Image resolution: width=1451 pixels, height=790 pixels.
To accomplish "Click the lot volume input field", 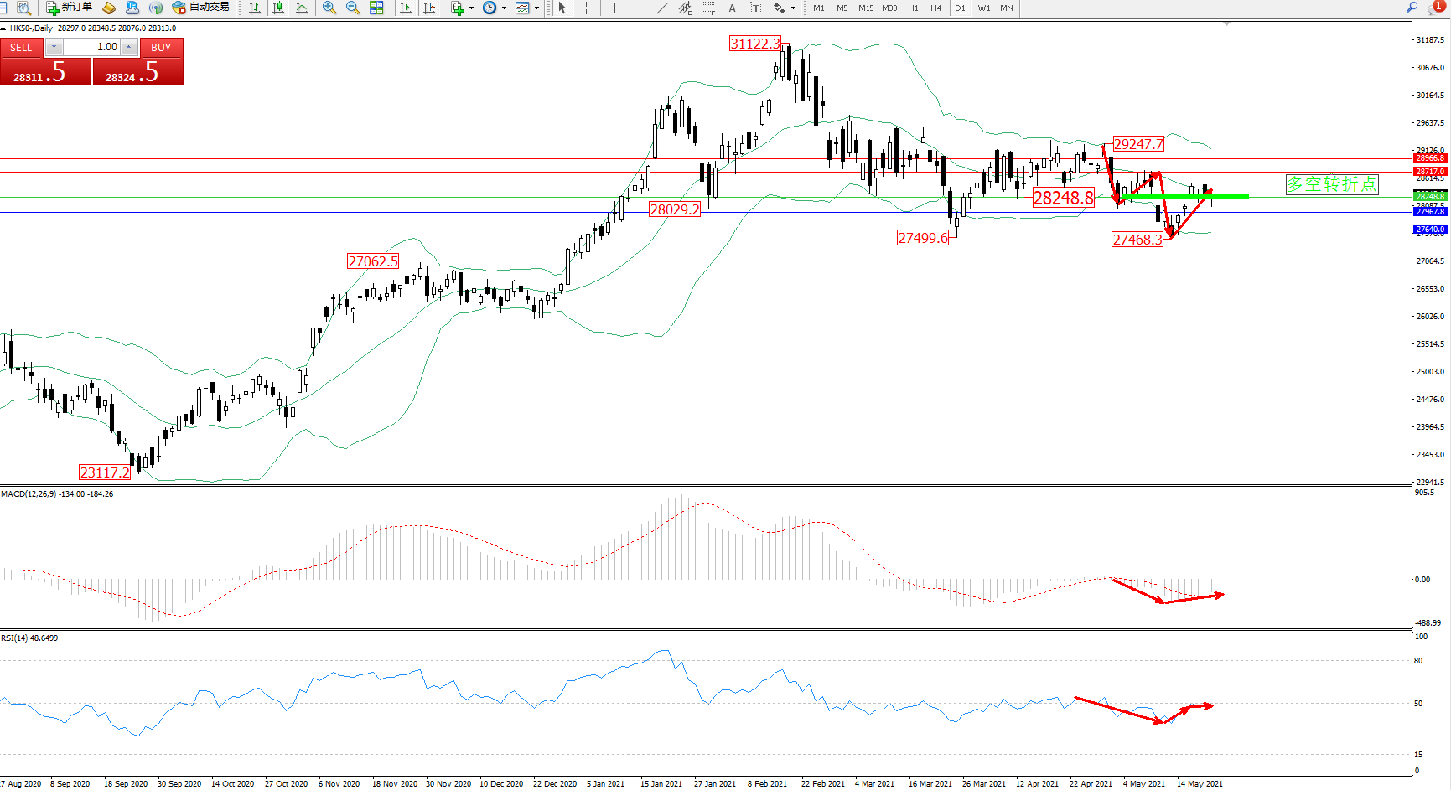I will (x=92, y=47).
